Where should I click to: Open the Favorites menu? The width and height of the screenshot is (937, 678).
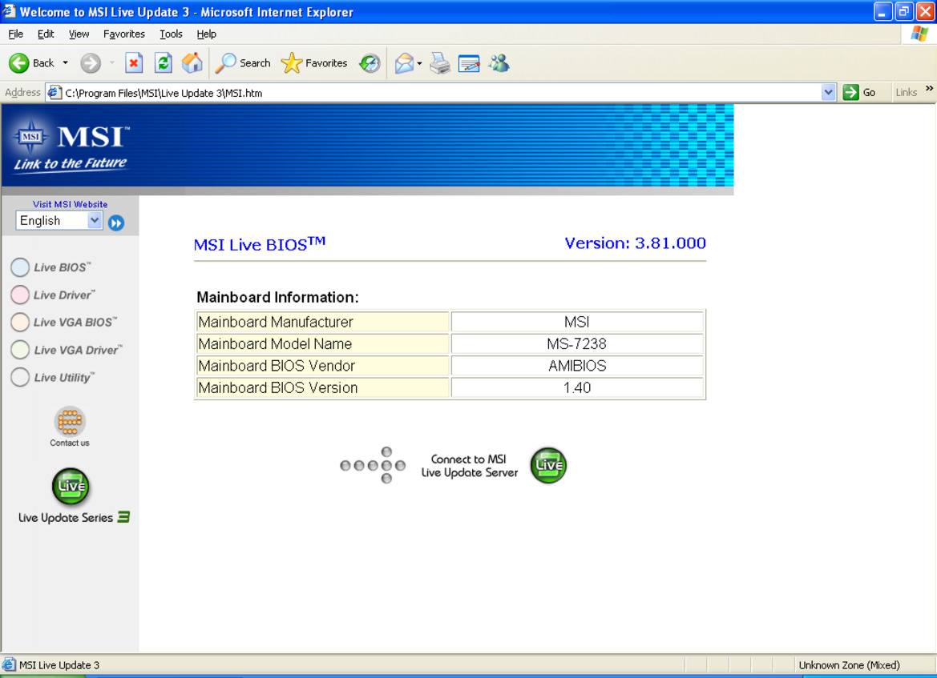click(x=123, y=34)
